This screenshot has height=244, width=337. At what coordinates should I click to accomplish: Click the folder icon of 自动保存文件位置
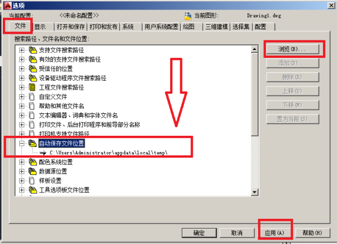(x=33, y=144)
